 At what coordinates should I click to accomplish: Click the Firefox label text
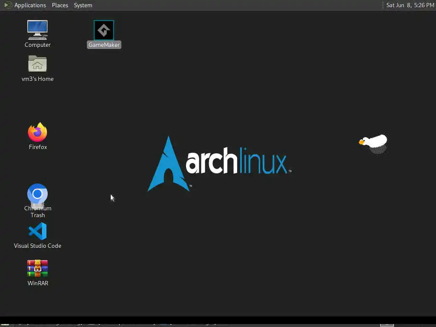38,147
